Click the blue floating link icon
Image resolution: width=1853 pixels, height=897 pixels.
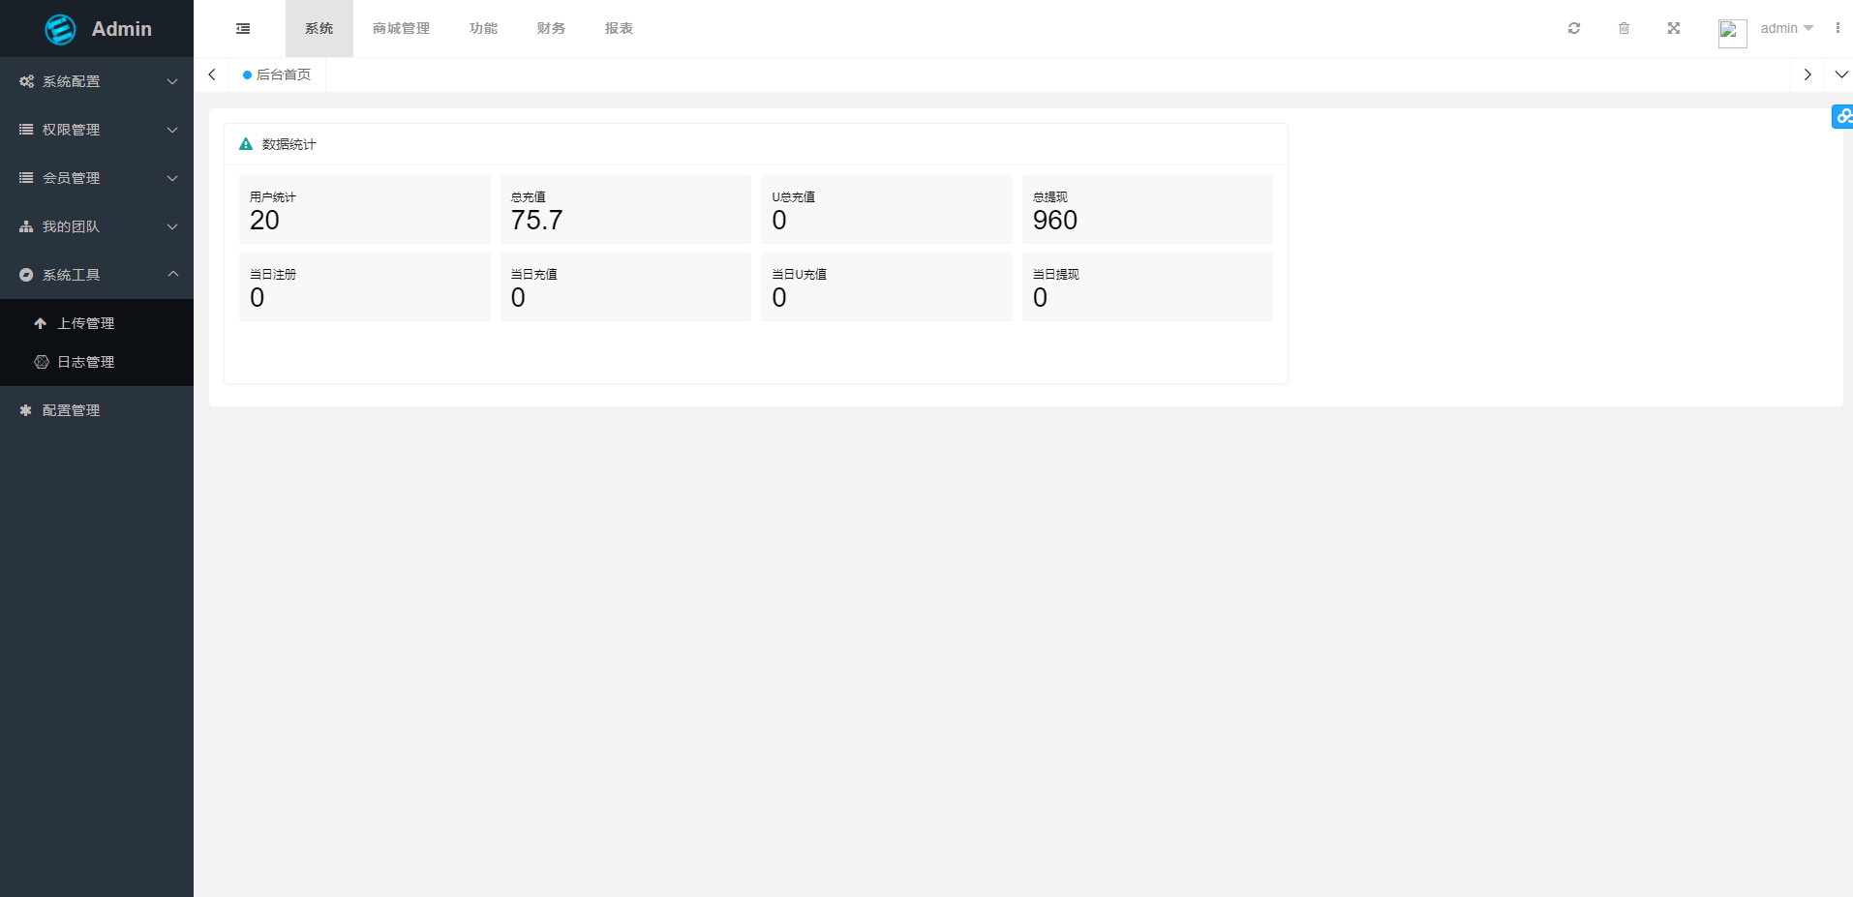(1843, 116)
